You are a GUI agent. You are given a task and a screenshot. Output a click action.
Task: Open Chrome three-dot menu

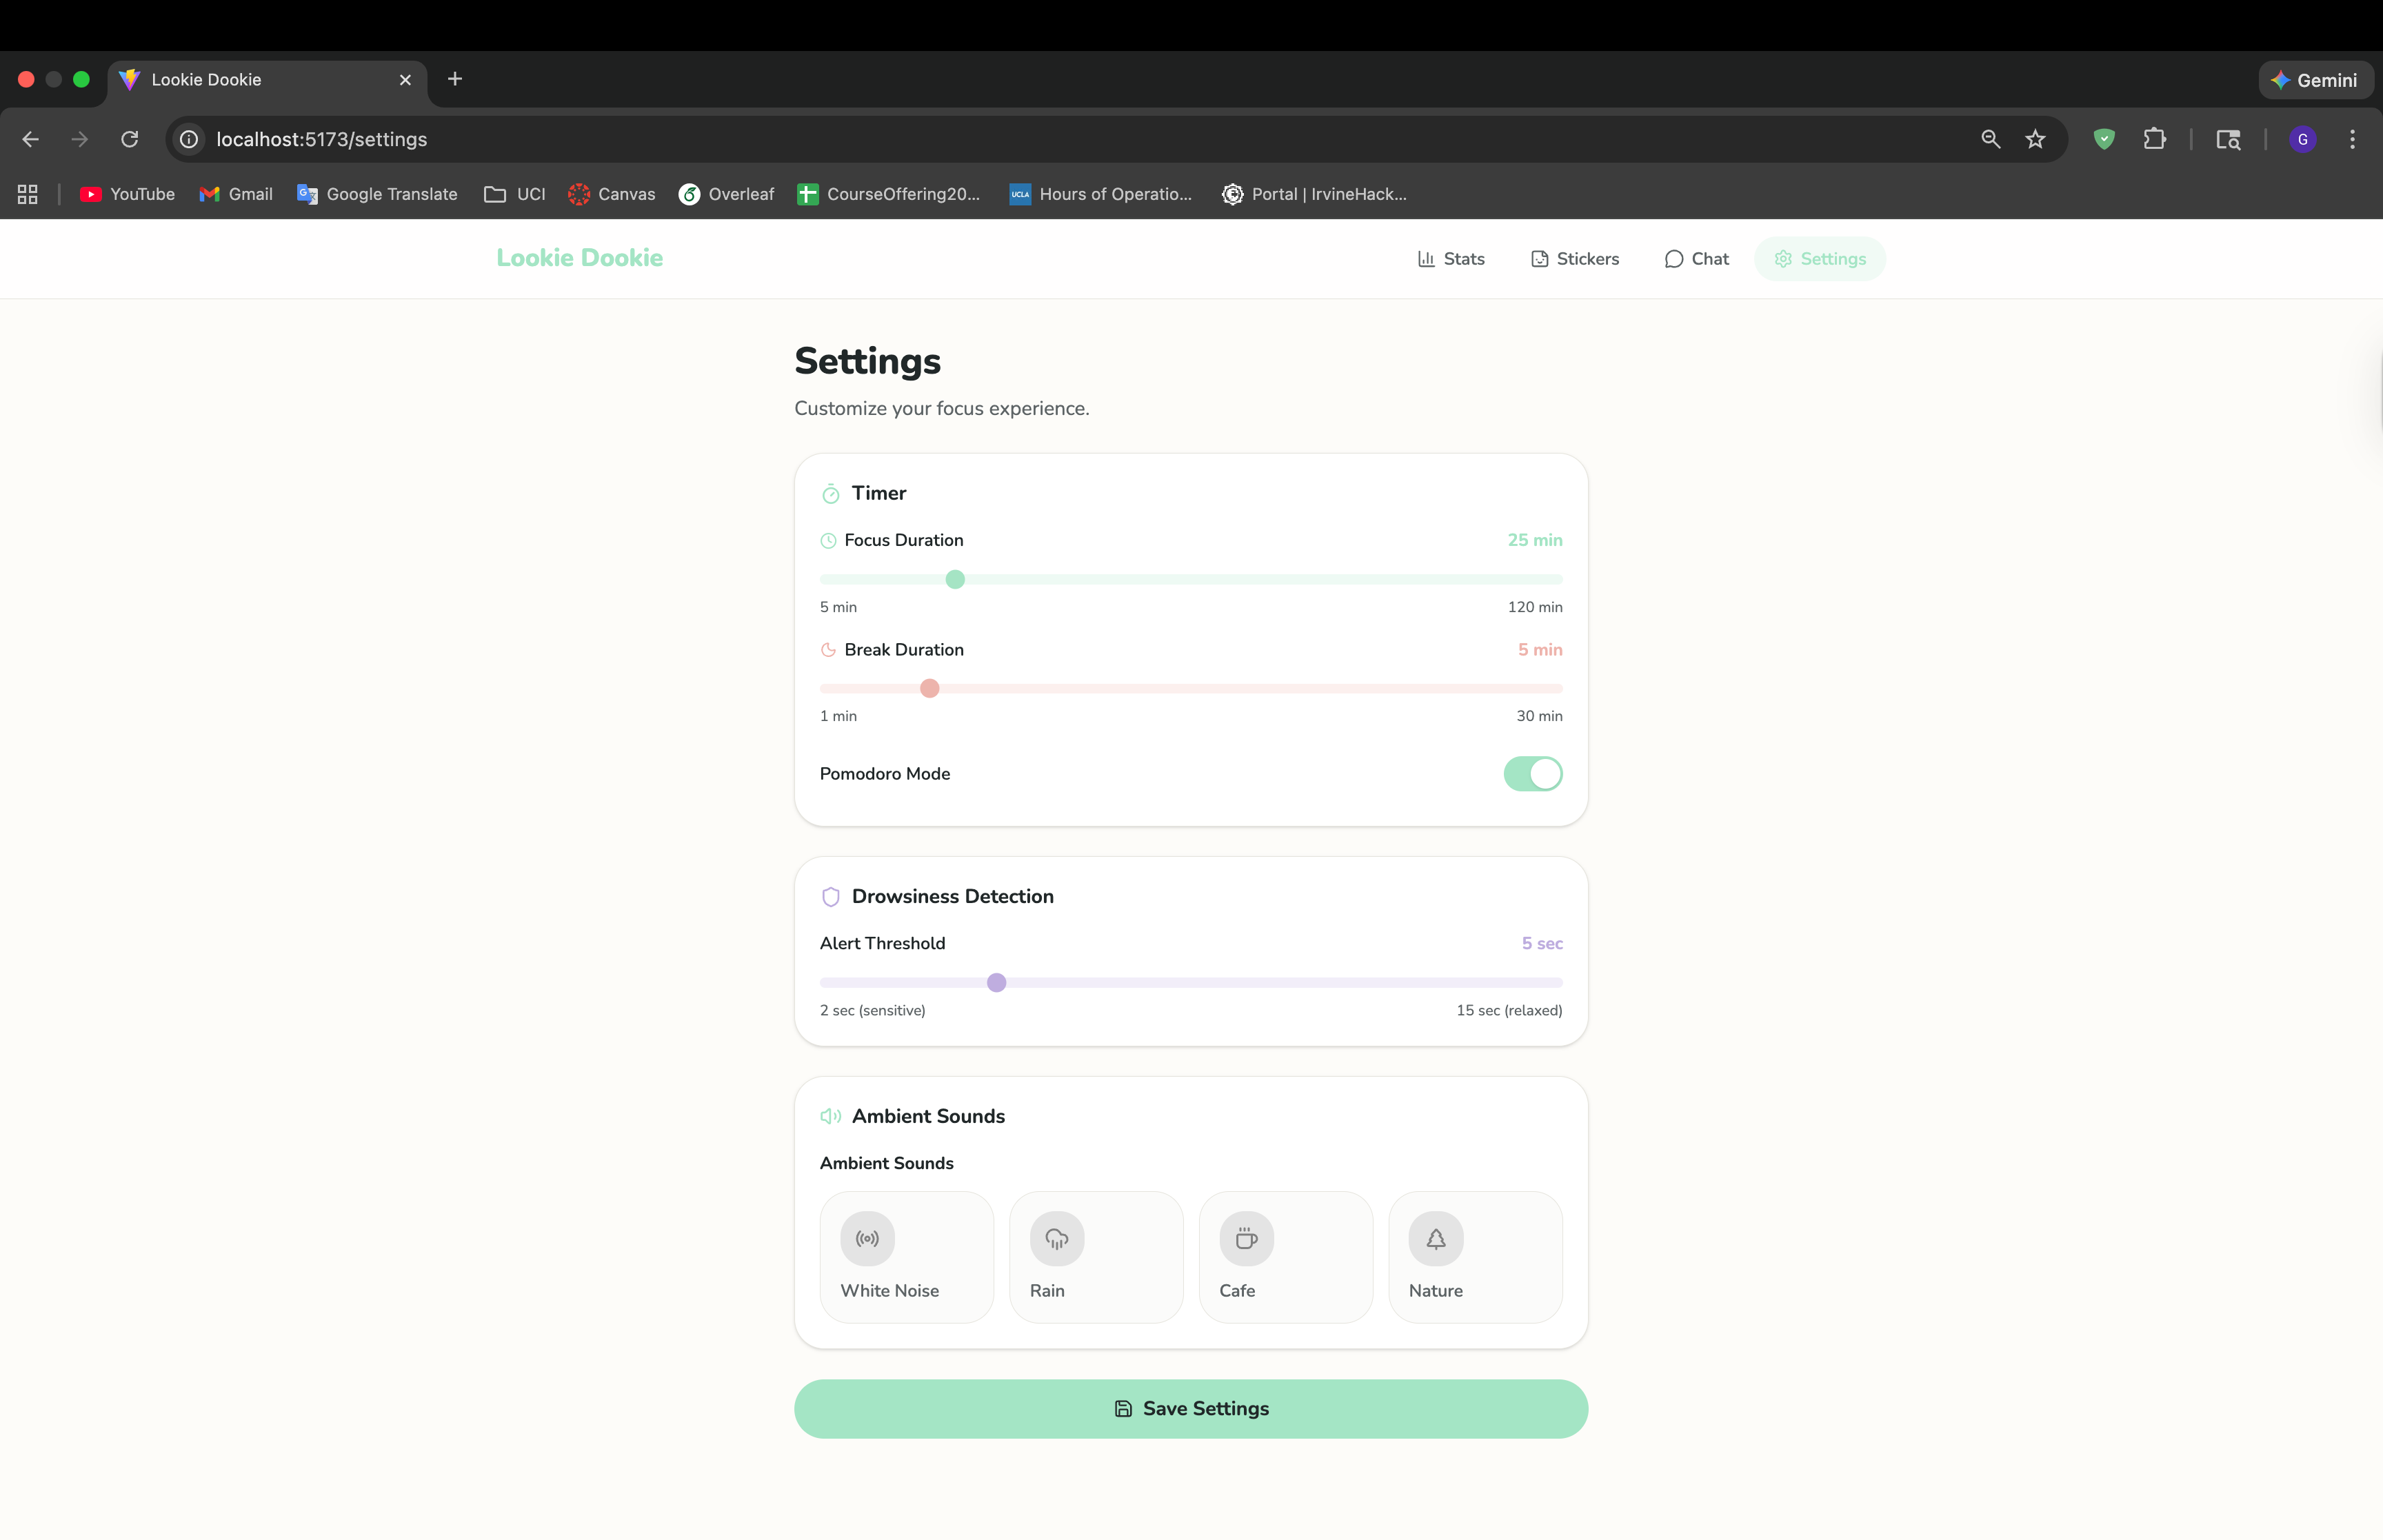point(2352,139)
